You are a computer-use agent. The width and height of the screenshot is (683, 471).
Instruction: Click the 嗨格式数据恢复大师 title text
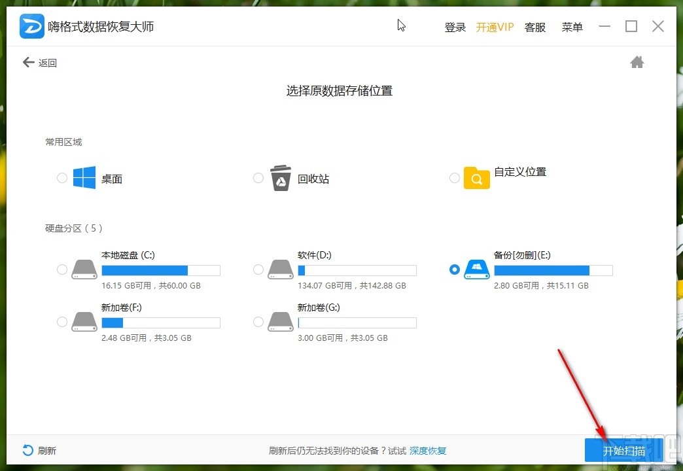point(101,27)
